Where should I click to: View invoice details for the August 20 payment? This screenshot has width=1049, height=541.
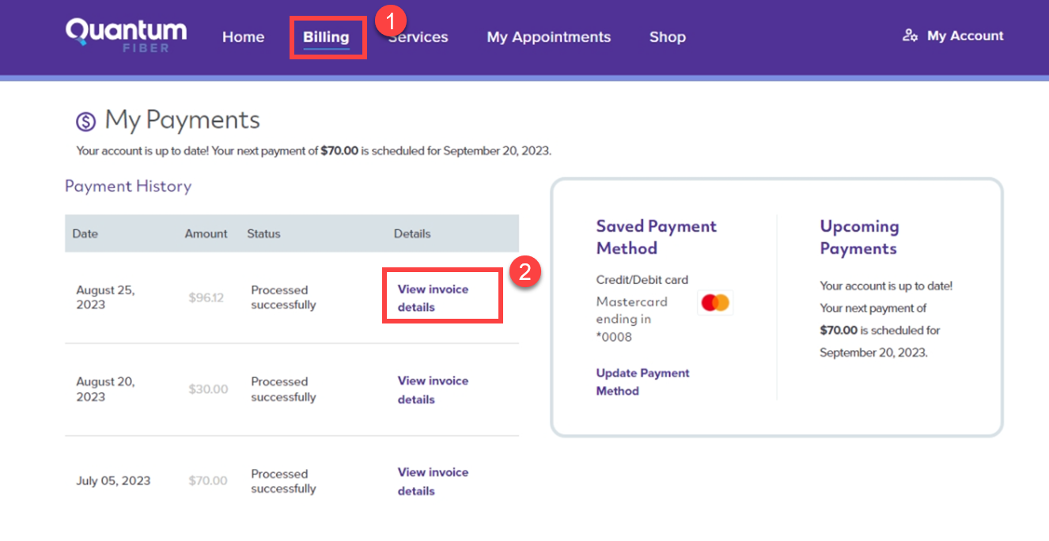[433, 390]
